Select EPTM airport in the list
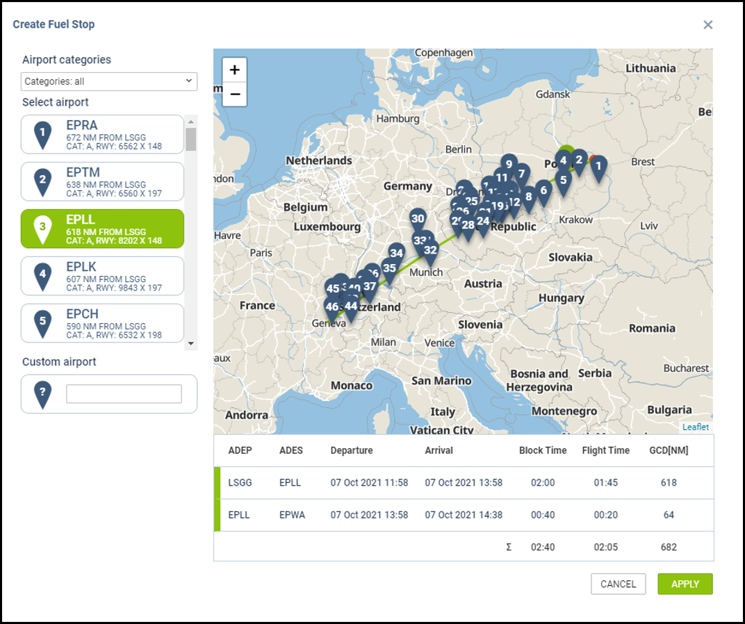The width and height of the screenshot is (745, 624). point(102,181)
